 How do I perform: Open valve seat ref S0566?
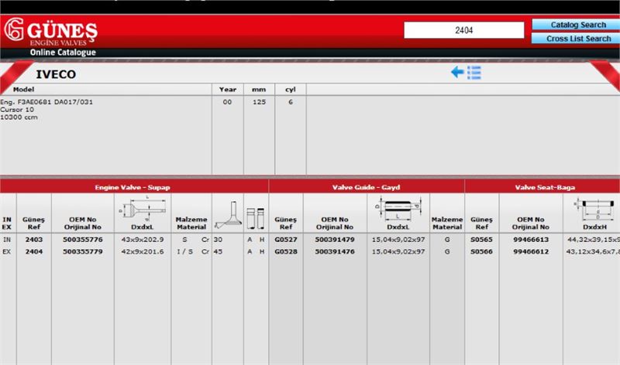coord(481,252)
